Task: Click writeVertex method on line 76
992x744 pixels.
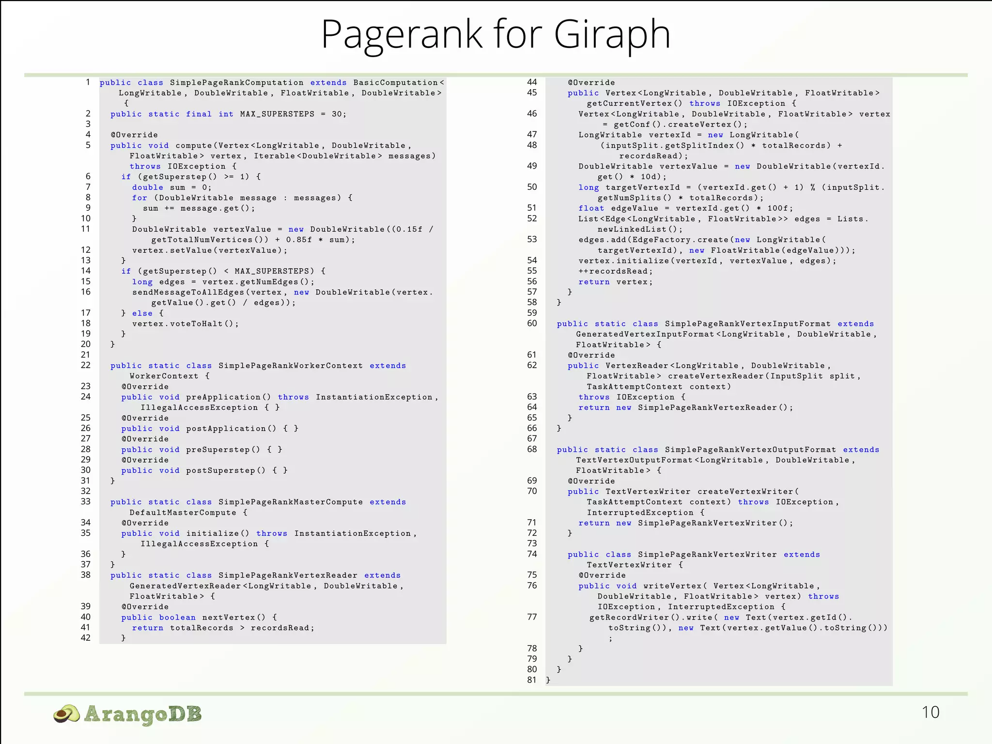Action: [x=672, y=586]
